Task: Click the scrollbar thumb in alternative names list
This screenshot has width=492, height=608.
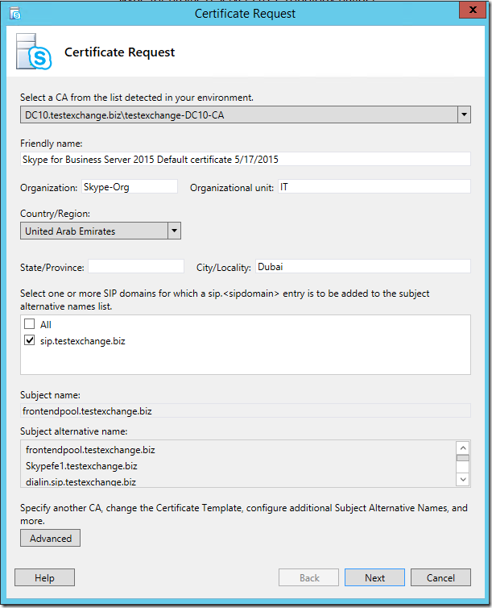Action: pos(462,458)
